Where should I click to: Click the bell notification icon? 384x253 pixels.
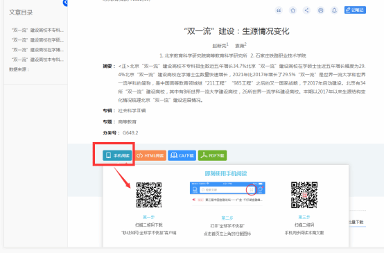[334, 10]
